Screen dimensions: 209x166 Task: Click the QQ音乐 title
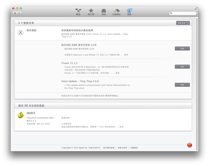(x=31, y=113)
